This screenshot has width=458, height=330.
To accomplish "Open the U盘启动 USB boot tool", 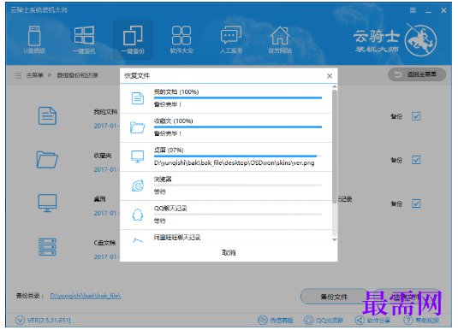I will coord(34,40).
